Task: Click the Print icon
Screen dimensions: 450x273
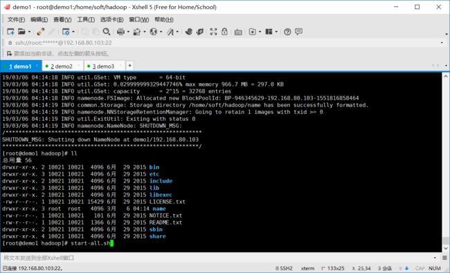Action: pos(121,32)
